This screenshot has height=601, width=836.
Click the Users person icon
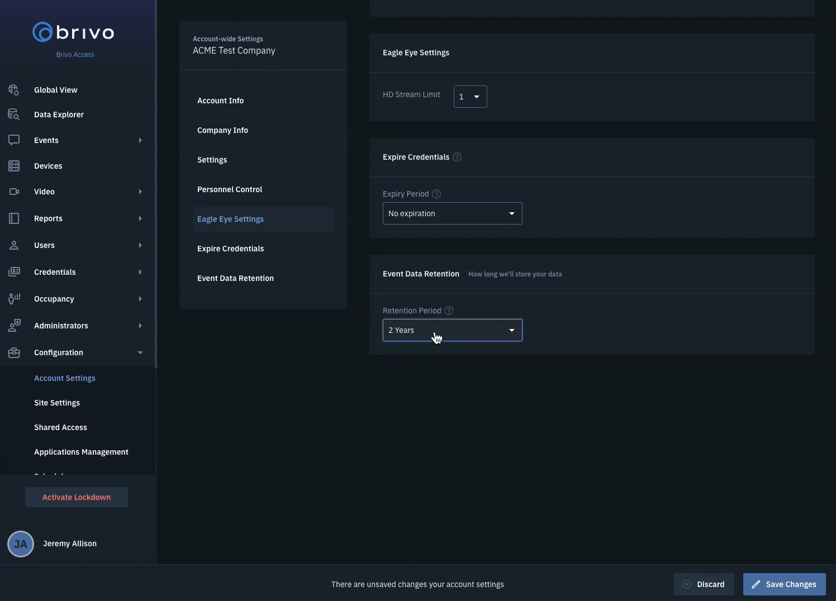(x=14, y=245)
